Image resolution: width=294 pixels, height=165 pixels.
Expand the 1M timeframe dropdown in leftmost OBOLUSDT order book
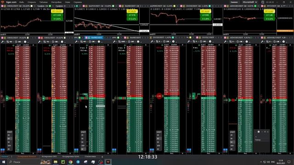coord(20,42)
